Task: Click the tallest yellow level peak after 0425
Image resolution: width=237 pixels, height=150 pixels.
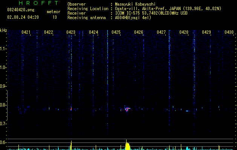Action: [x=127, y=145]
